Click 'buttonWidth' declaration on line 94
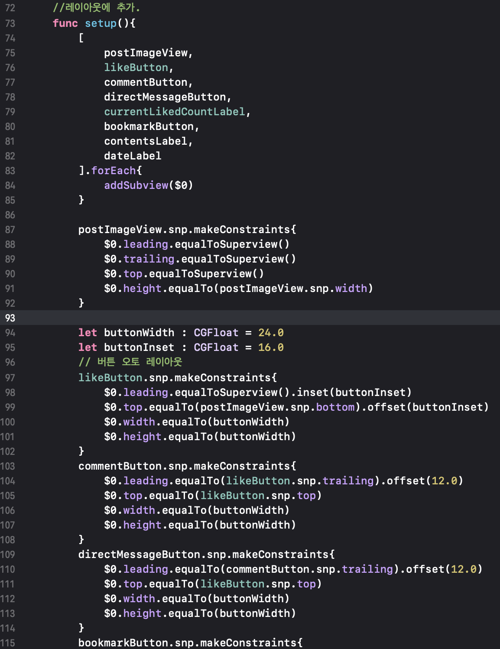The height and width of the screenshot is (649, 500). pyautogui.click(x=139, y=333)
